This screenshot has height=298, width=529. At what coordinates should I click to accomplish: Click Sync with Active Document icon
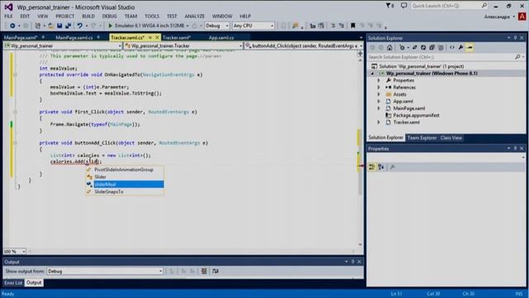pyautogui.click(x=415, y=48)
